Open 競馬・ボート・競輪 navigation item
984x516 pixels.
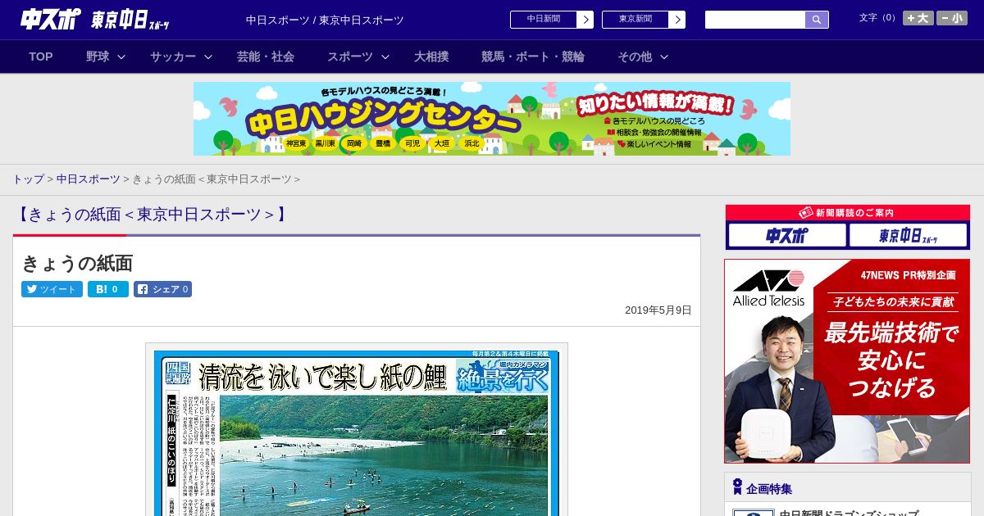533,57
